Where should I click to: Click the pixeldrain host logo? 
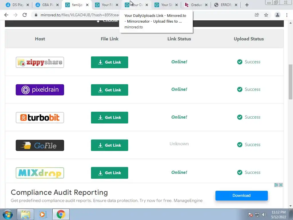(40, 90)
